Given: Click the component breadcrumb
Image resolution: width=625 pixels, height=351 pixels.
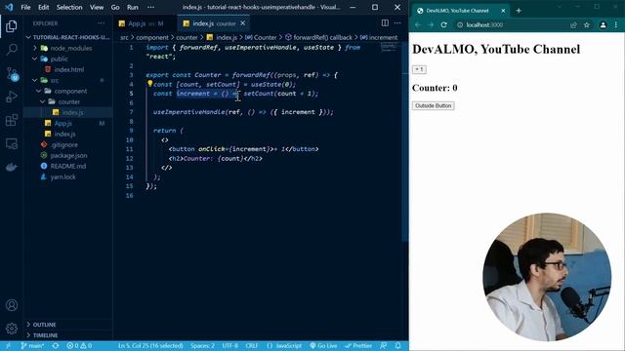Looking at the screenshot, I should coord(152,37).
